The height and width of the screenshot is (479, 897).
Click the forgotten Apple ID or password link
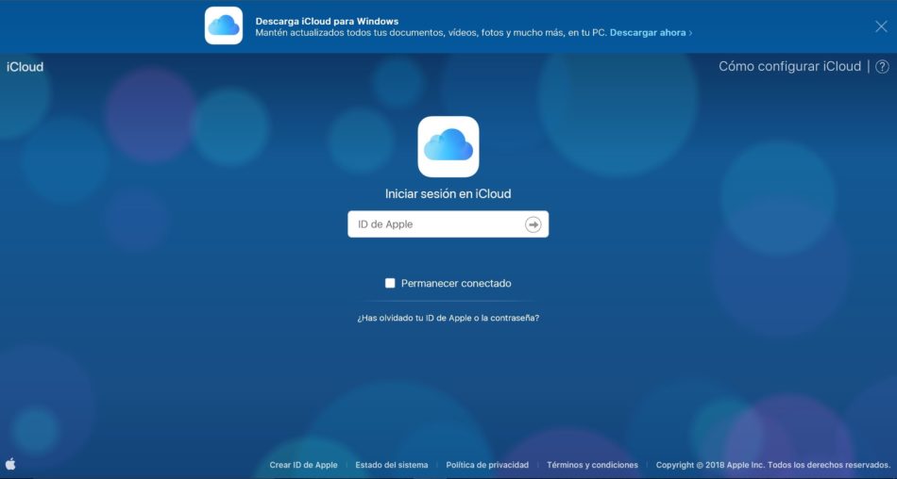click(448, 318)
